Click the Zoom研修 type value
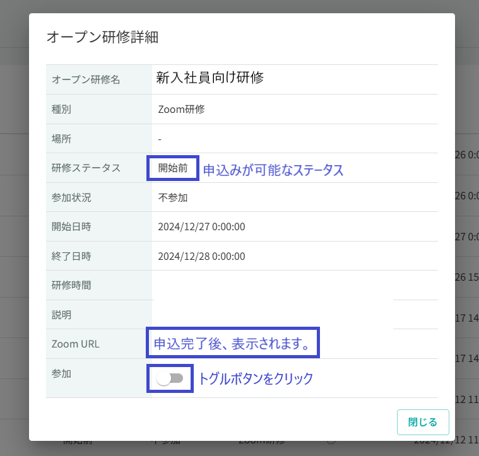The image size is (479, 456). pos(182,109)
